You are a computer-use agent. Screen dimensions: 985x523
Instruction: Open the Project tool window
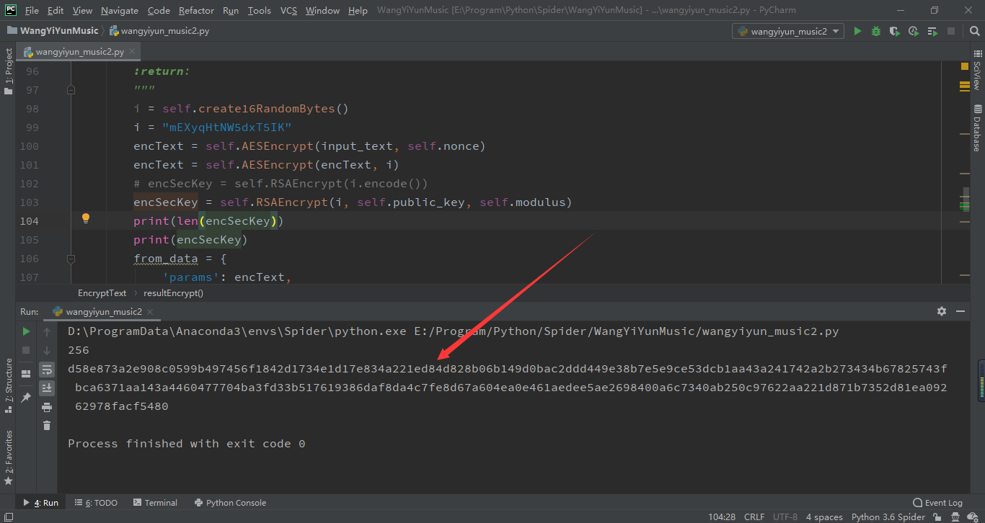9,71
